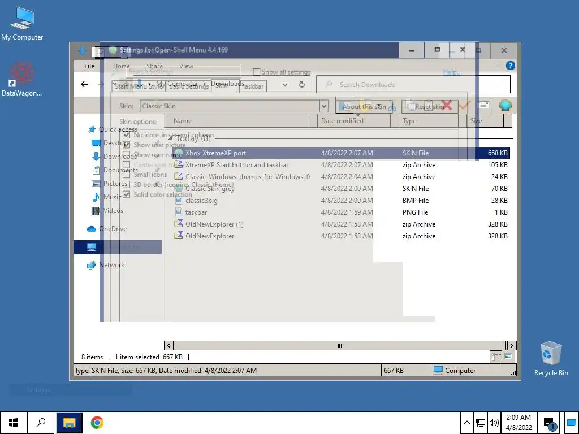Viewport: 579px width, 434px height.
Task: Click the red X delete icon in Explorer toolbar
Action: click(447, 106)
